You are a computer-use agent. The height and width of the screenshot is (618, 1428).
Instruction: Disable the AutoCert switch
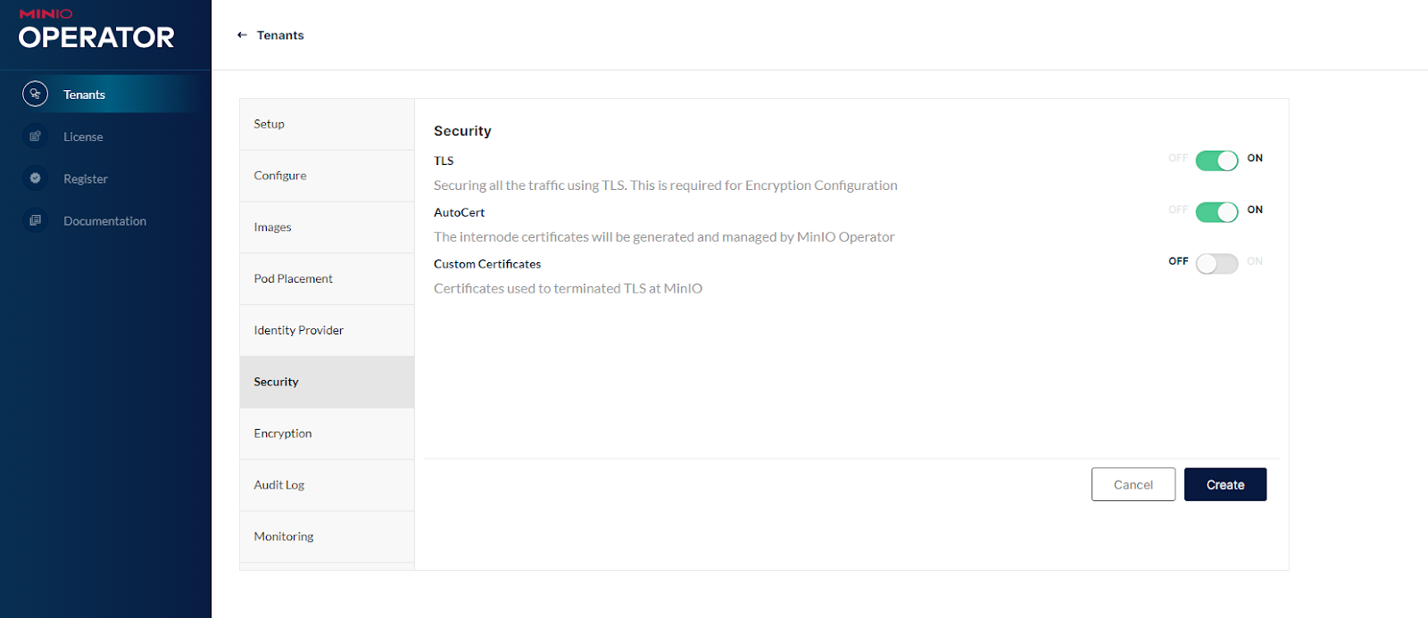1216,212
